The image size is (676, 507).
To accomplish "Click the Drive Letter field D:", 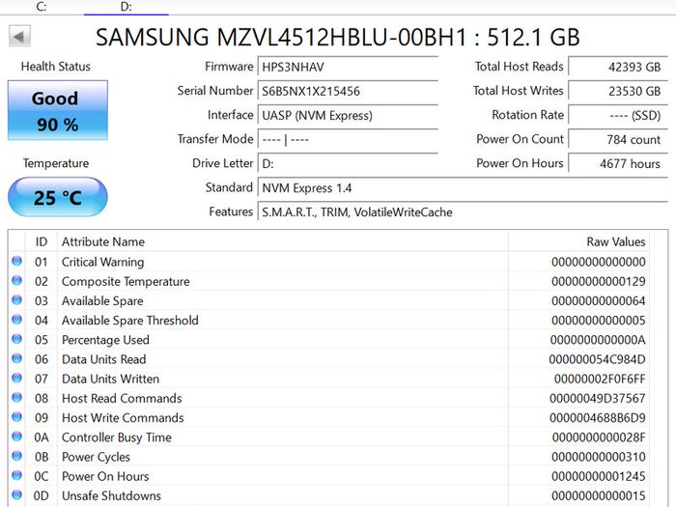I will pyautogui.click(x=348, y=164).
